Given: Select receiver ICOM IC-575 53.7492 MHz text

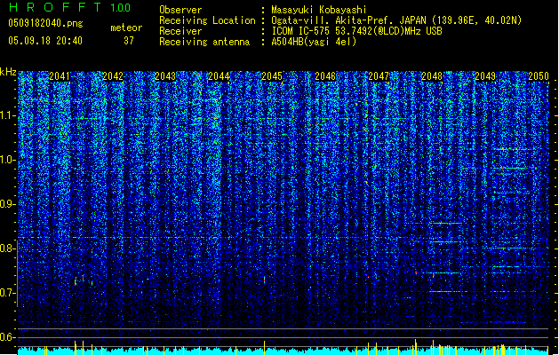Looking at the screenshot, I should tap(356, 31).
